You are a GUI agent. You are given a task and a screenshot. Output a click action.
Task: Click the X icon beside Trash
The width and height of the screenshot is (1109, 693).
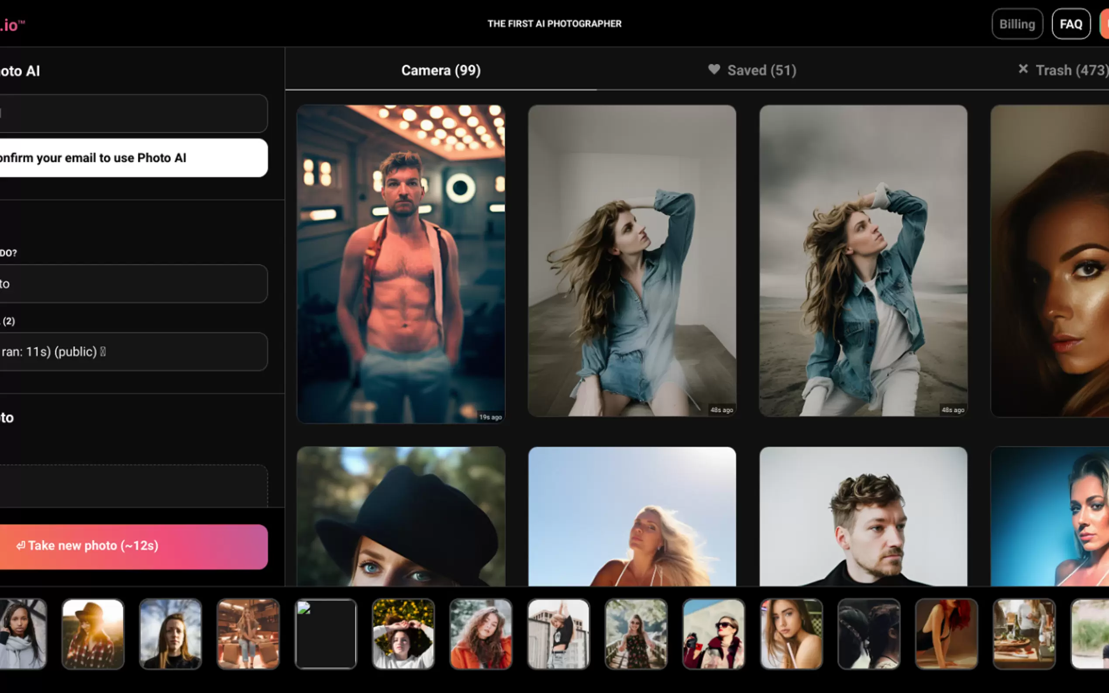coord(1023,69)
